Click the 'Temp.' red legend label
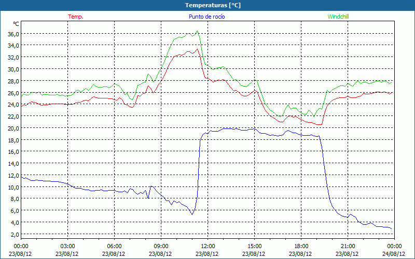Screen dimensions: 415x259 click(76, 17)
